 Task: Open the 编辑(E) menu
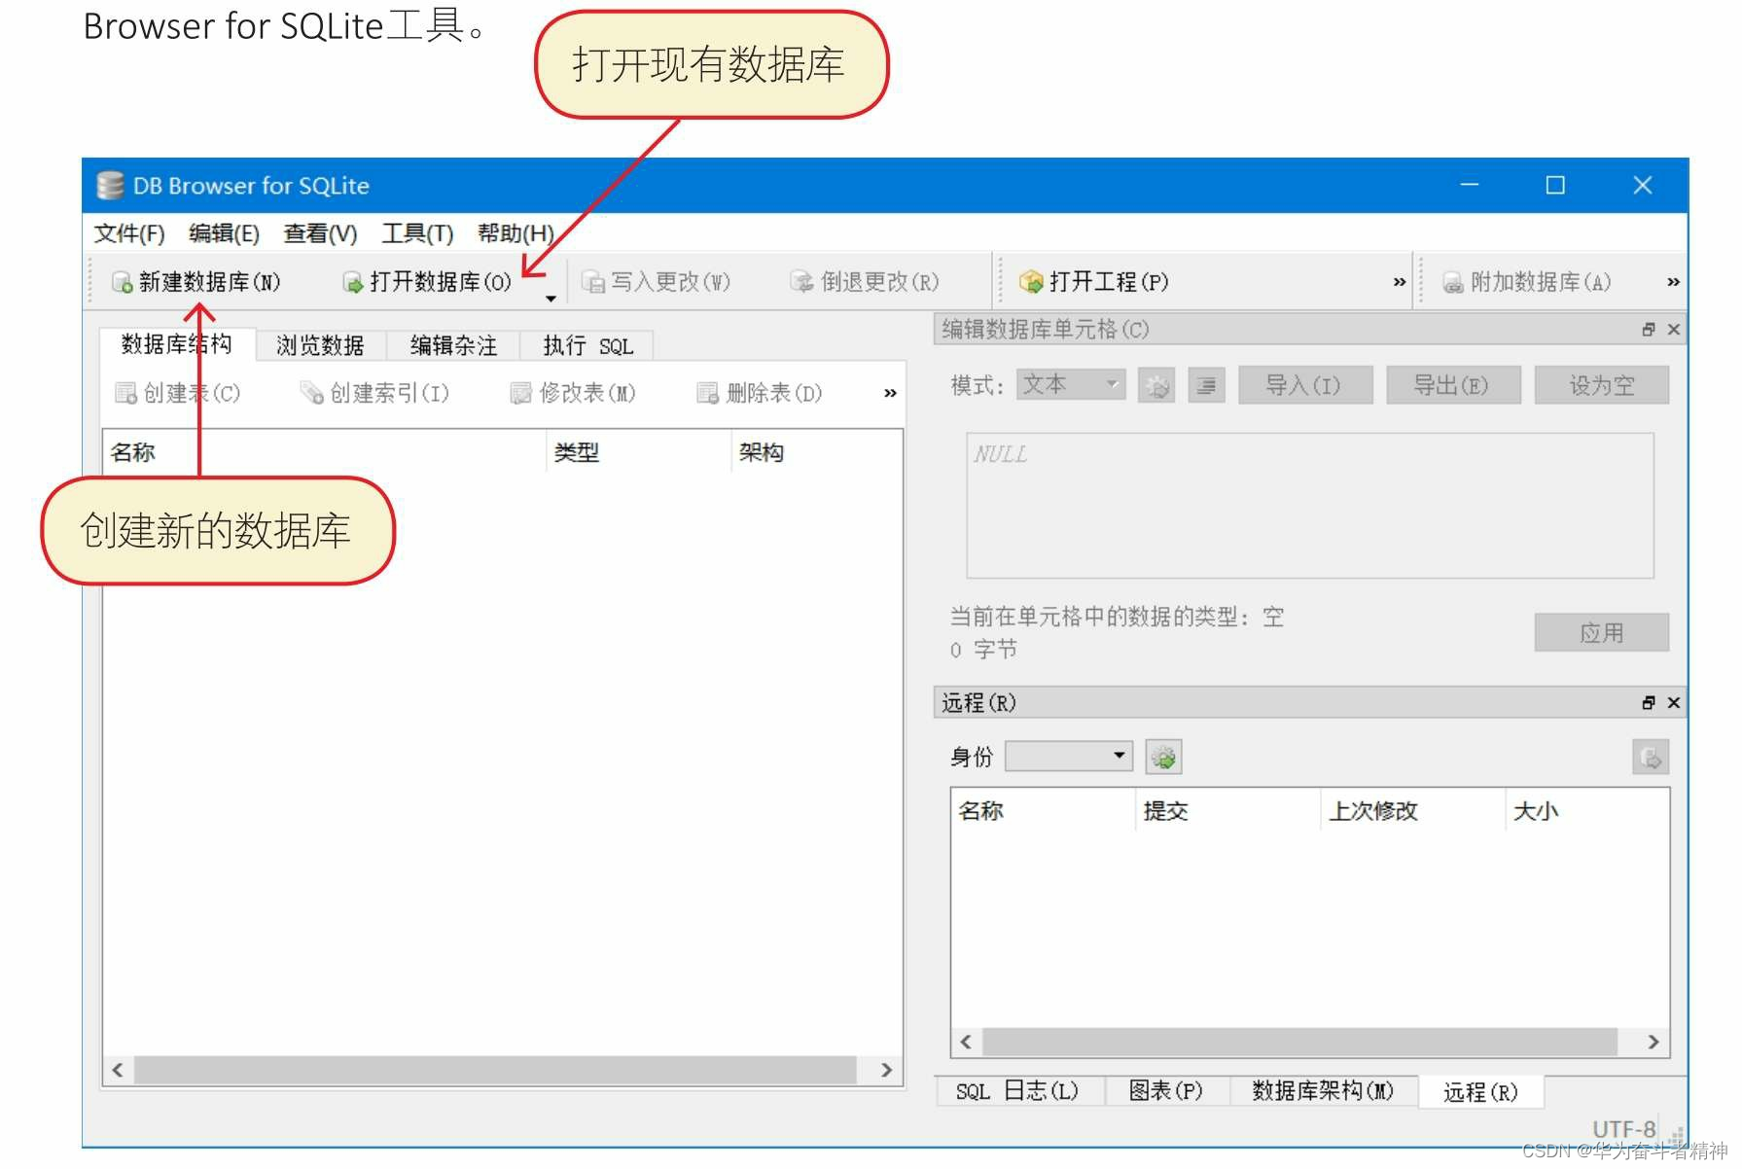224,233
